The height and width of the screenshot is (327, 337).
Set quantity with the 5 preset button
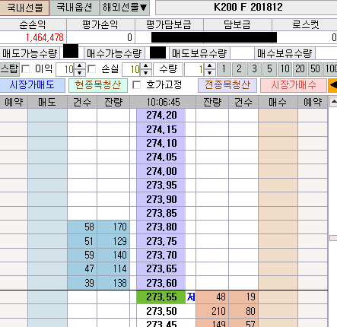point(269,69)
